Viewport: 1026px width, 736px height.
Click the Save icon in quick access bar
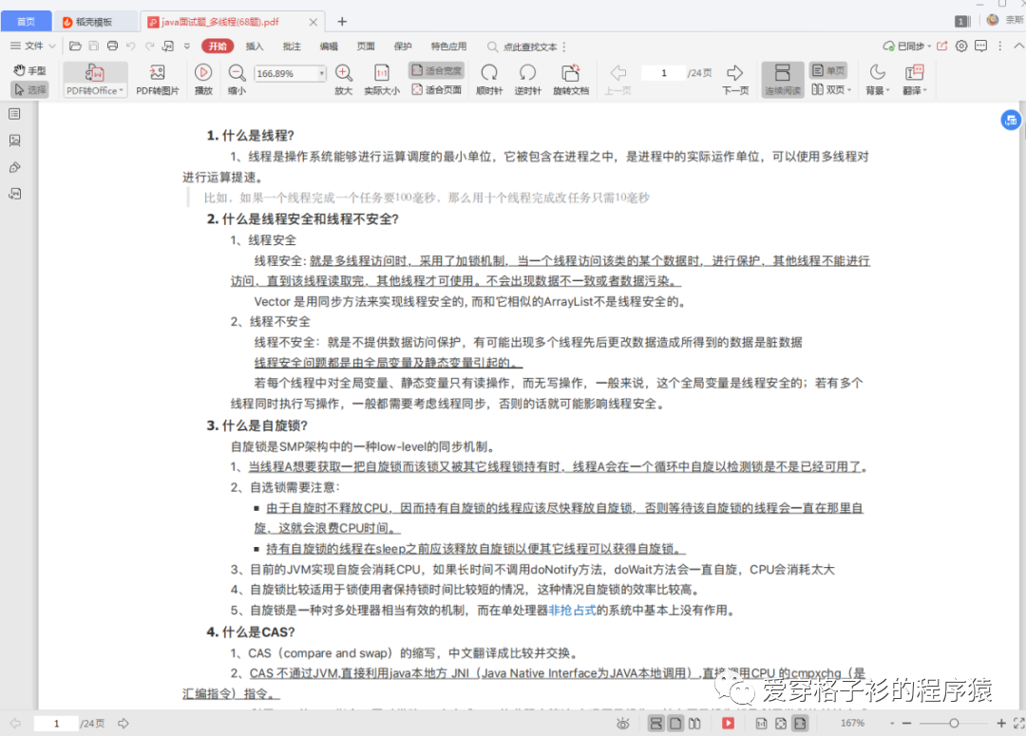point(93,46)
